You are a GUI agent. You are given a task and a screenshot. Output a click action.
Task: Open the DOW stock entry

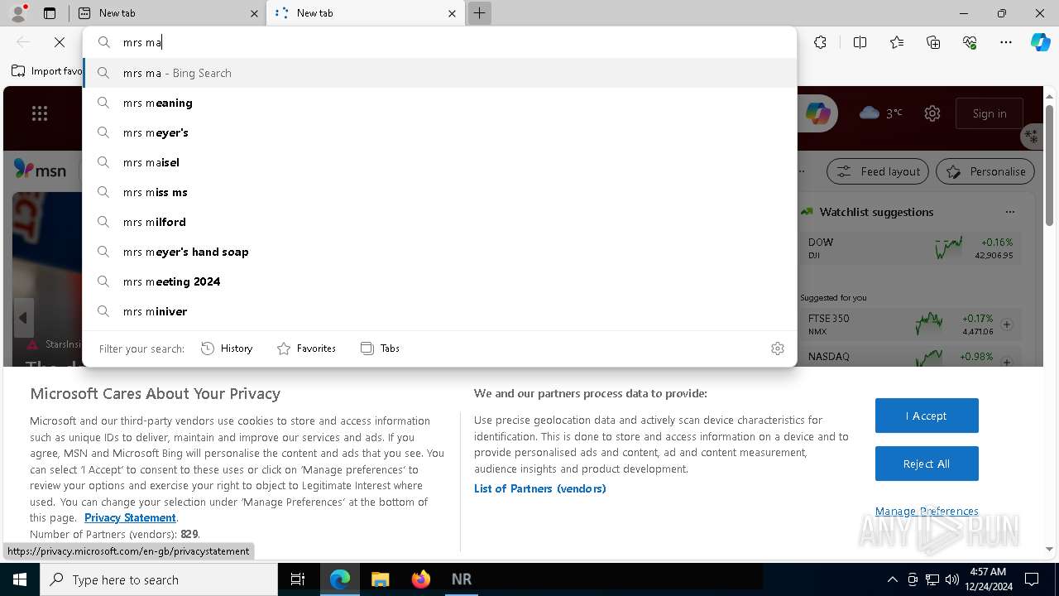point(910,248)
